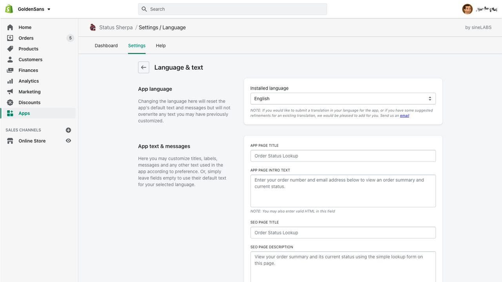Switch to the Dashboard tab
The height and width of the screenshot is (282, 502).
[106, 46]
